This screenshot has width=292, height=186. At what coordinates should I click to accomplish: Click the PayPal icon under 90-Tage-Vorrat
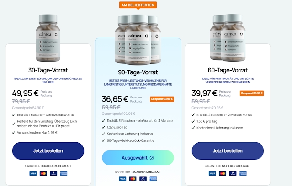(143, 179)
